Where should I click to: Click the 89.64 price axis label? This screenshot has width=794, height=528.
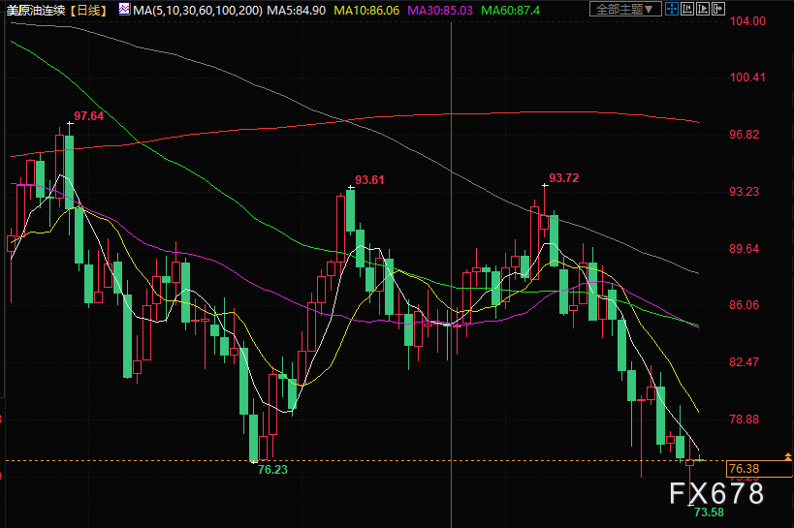[x=745, y=248]
